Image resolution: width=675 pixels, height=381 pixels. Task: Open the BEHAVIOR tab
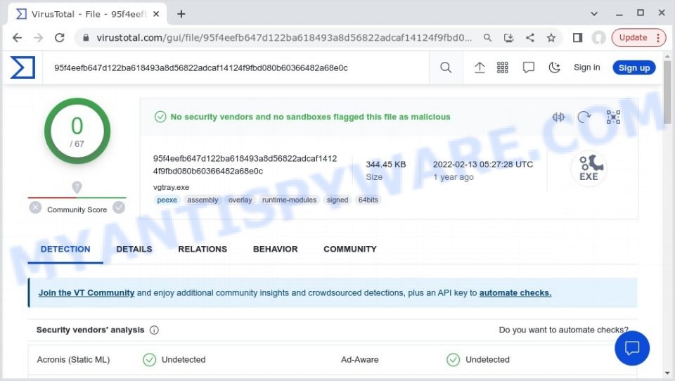275,249
